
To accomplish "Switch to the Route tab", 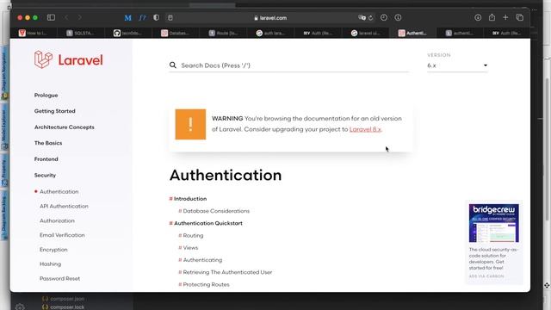I will tap(223, 33).
